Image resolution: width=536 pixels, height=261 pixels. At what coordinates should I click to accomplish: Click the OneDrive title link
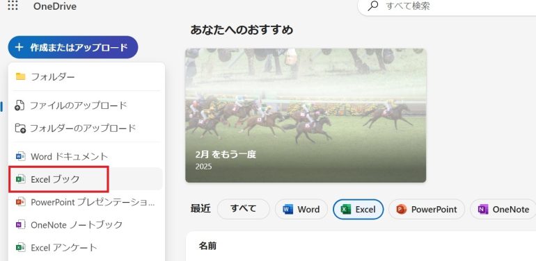point(55,6)
